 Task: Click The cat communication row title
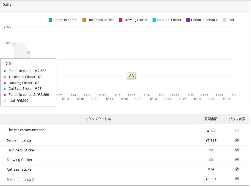click(x=26, y=130)
